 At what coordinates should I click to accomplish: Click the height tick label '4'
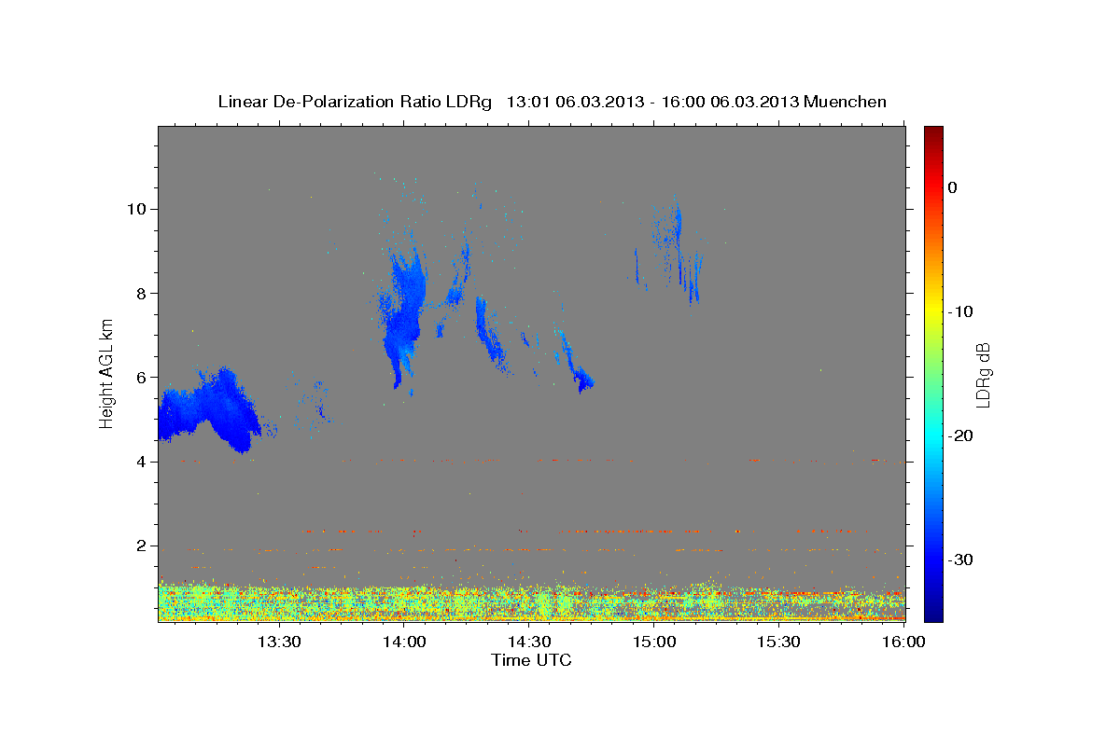tap(144, 462)
